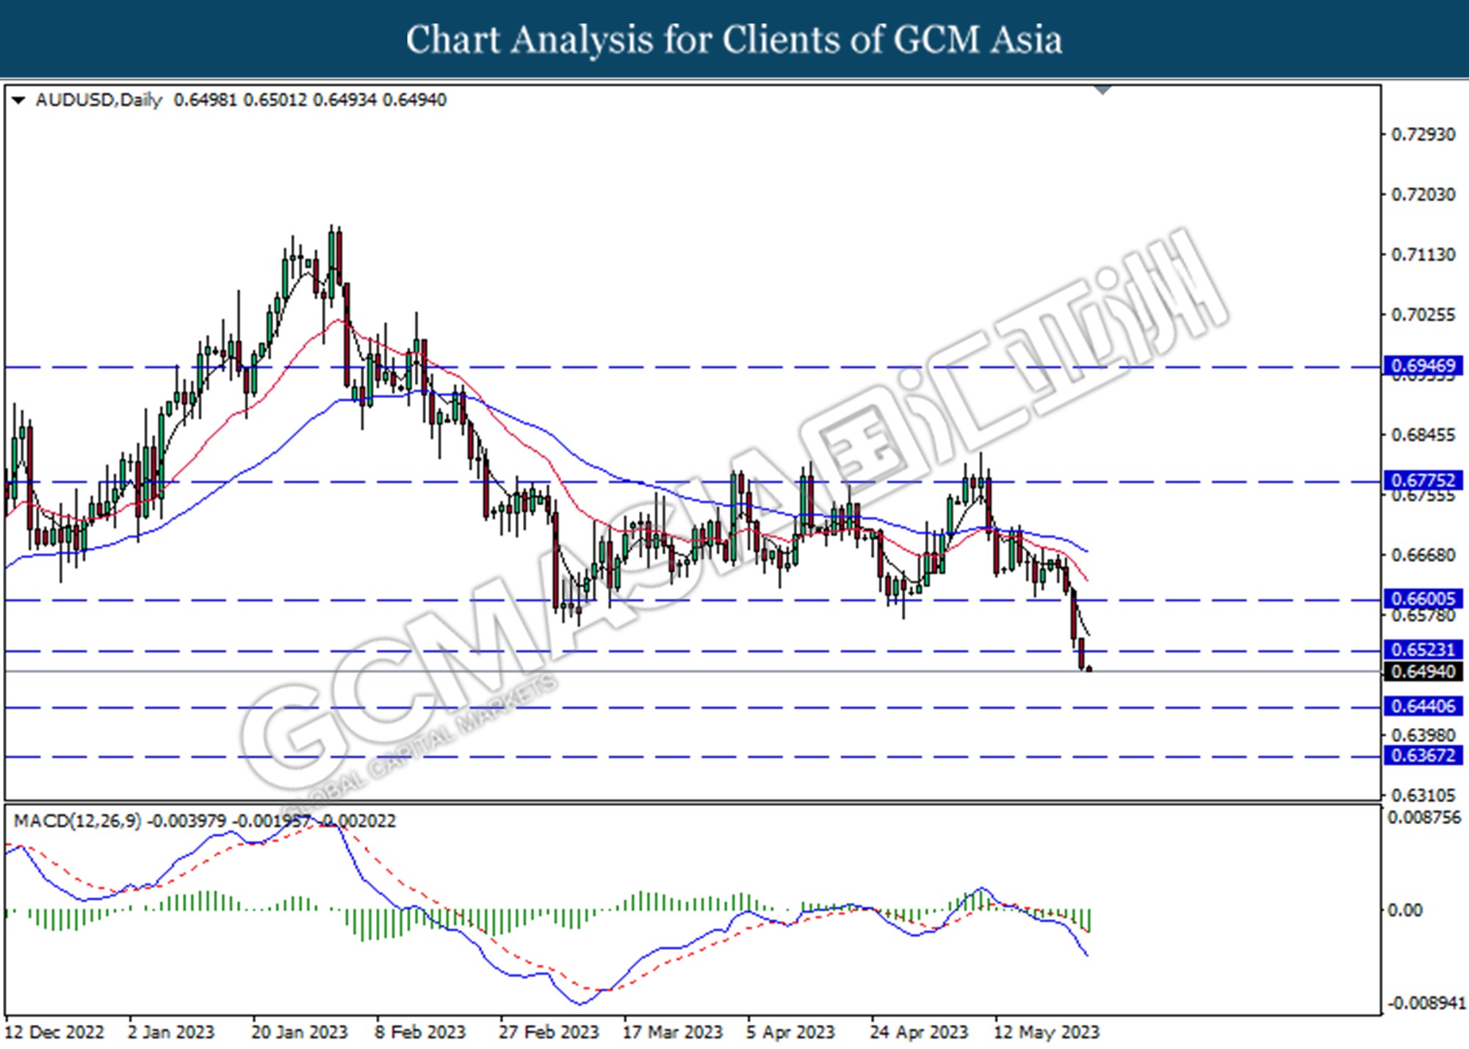Click the Chart Analysis for Clients title
Screen dimensions: 1469x1049
(x=734, y=40)
